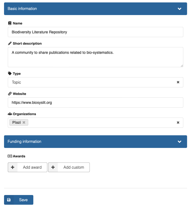Viewport: 193px width, 209px height.
Task: Click the money icon beside Awards
Action: [10, 156]
